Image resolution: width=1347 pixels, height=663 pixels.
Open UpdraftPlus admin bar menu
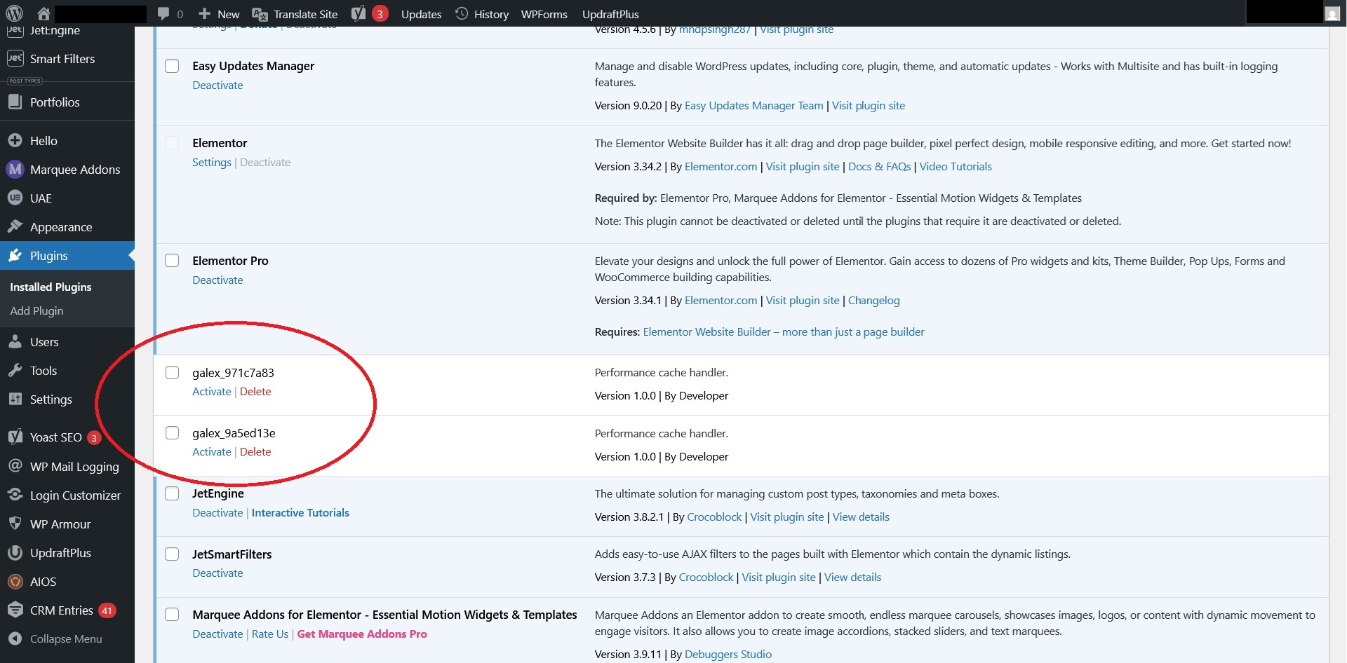click(x=610, y=14)
